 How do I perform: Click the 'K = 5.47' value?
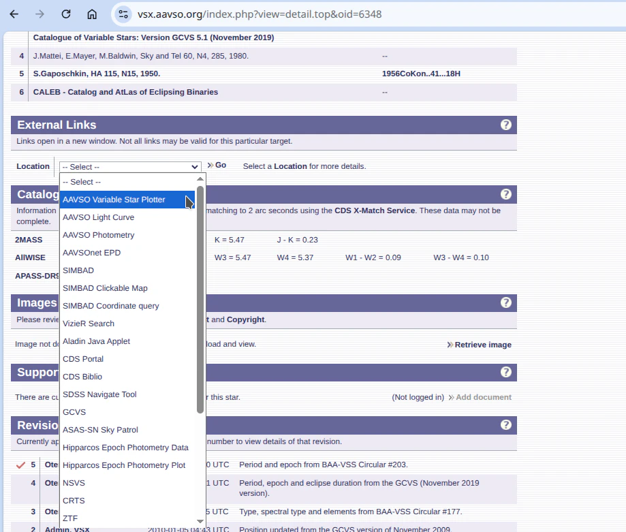(x=229, y=240)
